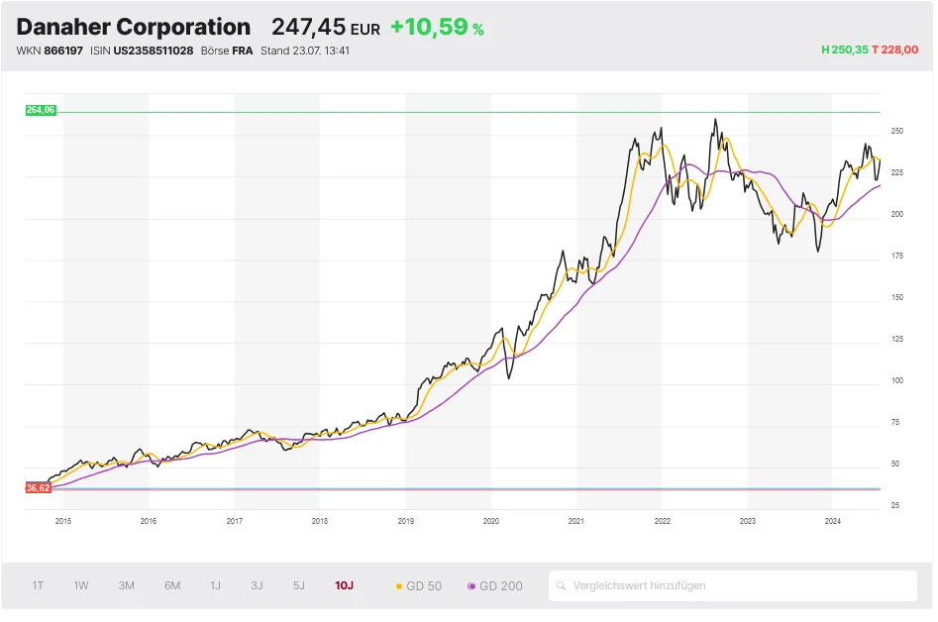Click the H 250,35 daily high value
The image size is (938, 622).
[x=844, y=50]
